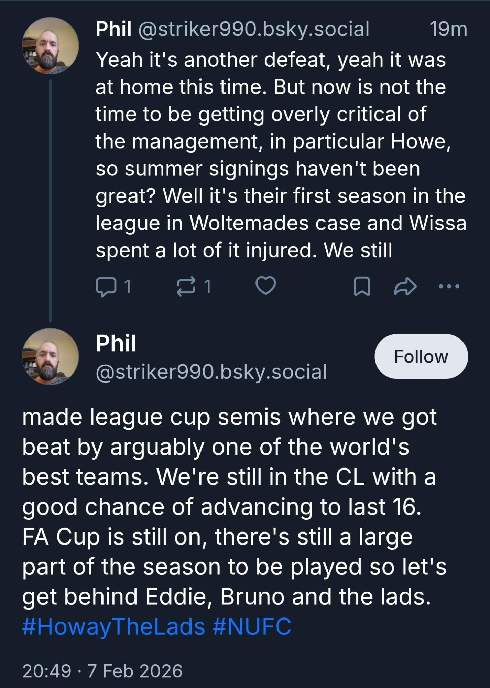Click the repost arrows icon
490x688 pixels.
186,286
